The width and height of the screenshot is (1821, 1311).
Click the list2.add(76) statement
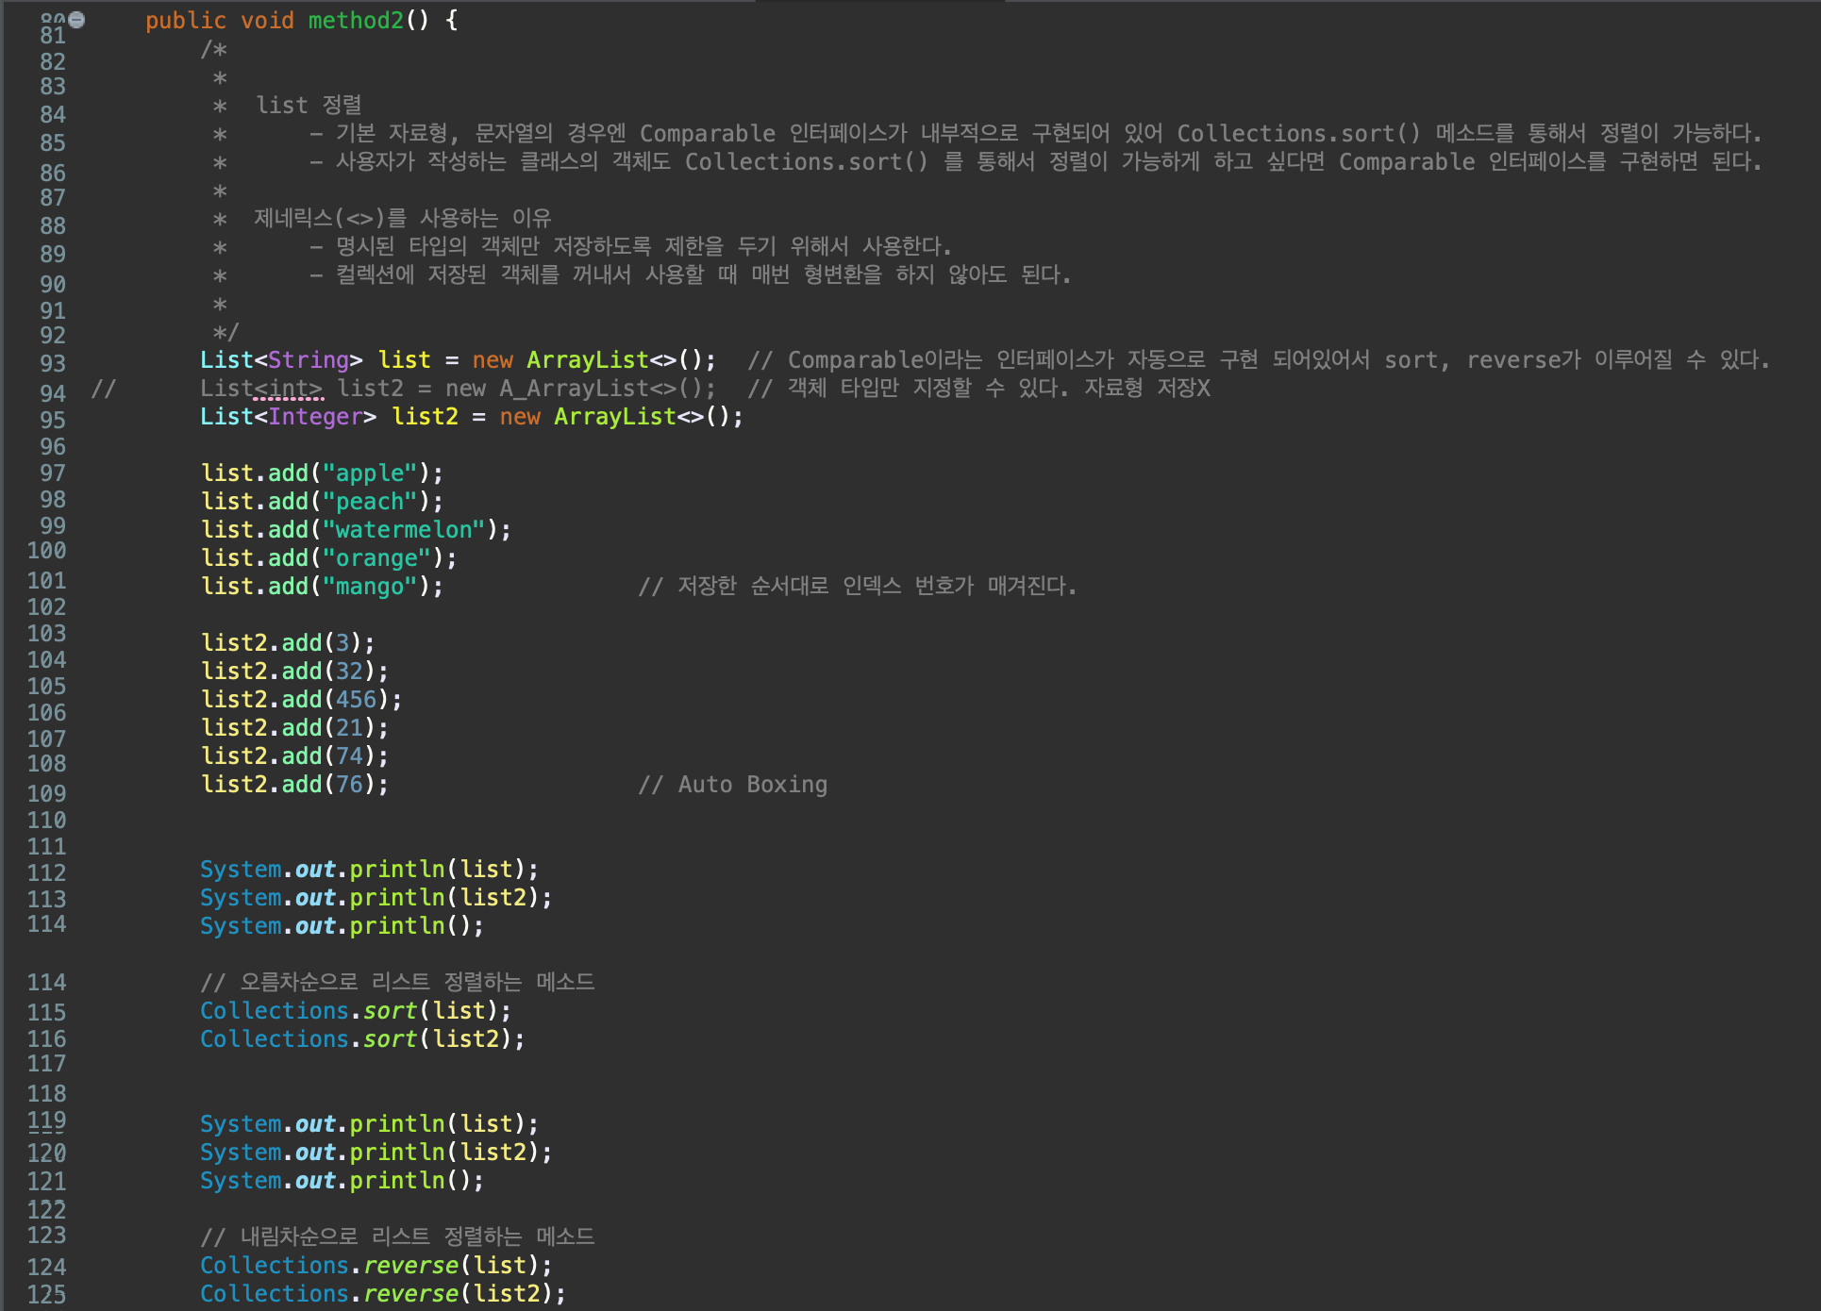[294, 785]
